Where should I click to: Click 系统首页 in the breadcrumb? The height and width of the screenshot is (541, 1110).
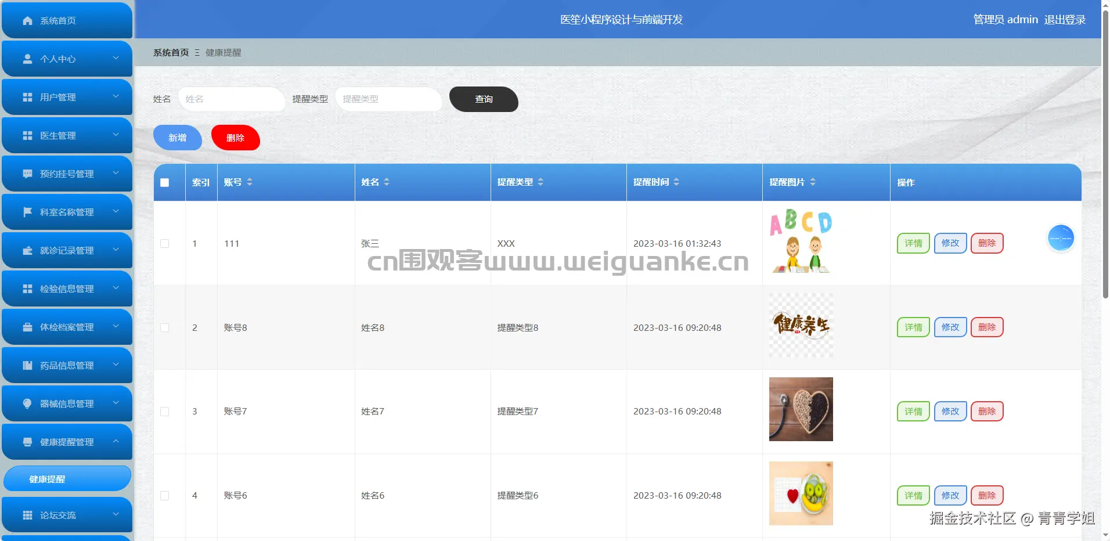point(171,53)
